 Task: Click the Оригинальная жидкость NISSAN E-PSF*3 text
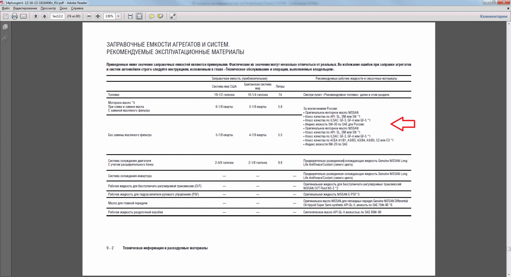(331, 195)
